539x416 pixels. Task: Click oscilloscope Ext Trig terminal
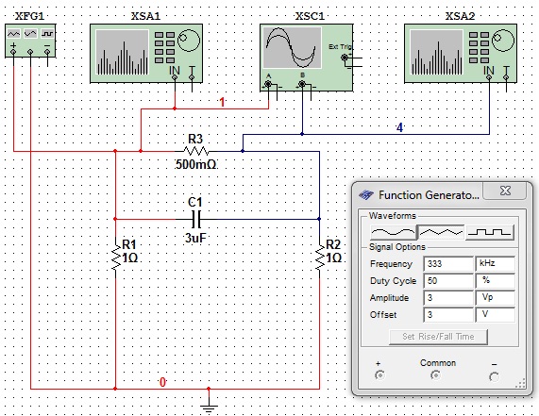click(345, 58)
